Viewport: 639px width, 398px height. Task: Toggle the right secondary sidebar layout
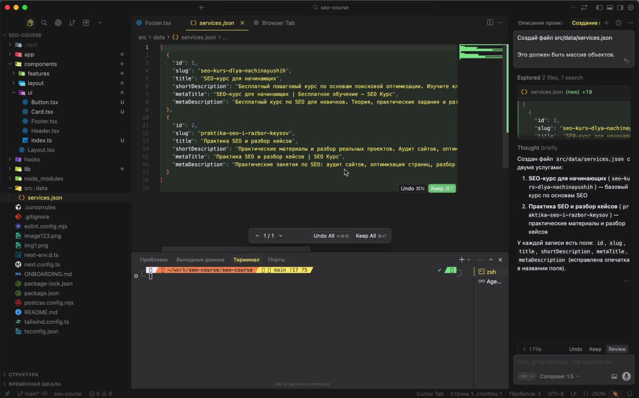[x=620, y=7]
